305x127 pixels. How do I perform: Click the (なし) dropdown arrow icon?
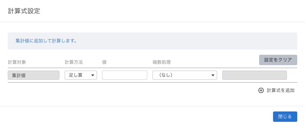pyautogui.click(x=213, y=75)
